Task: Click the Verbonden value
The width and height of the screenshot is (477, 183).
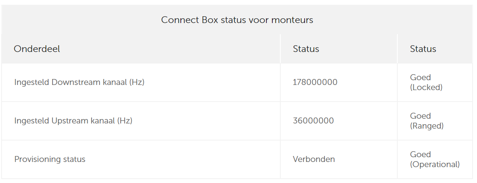Action: pos(314,159)
